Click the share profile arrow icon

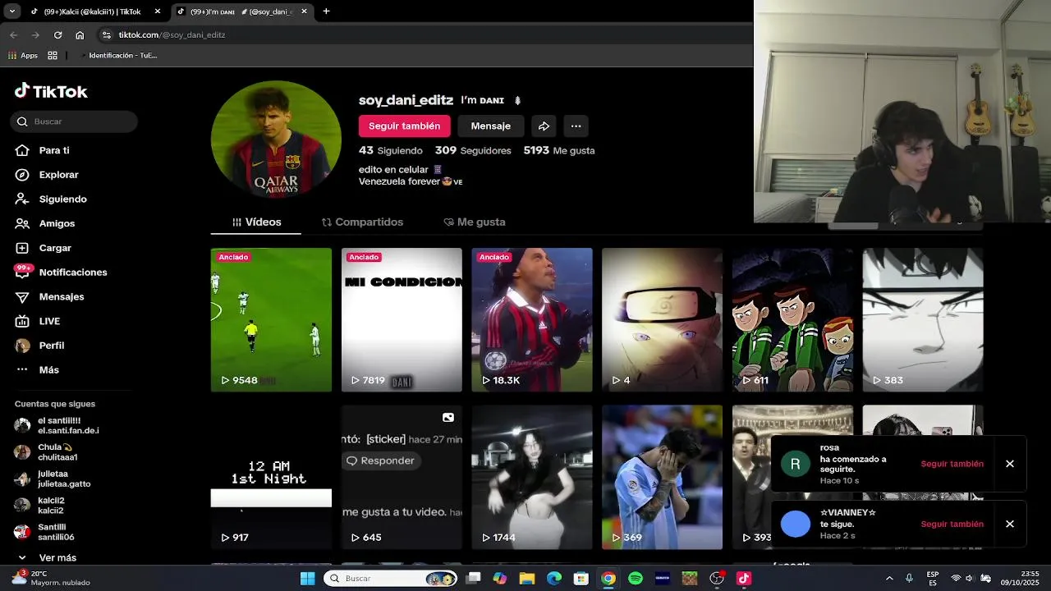[544, 126]
